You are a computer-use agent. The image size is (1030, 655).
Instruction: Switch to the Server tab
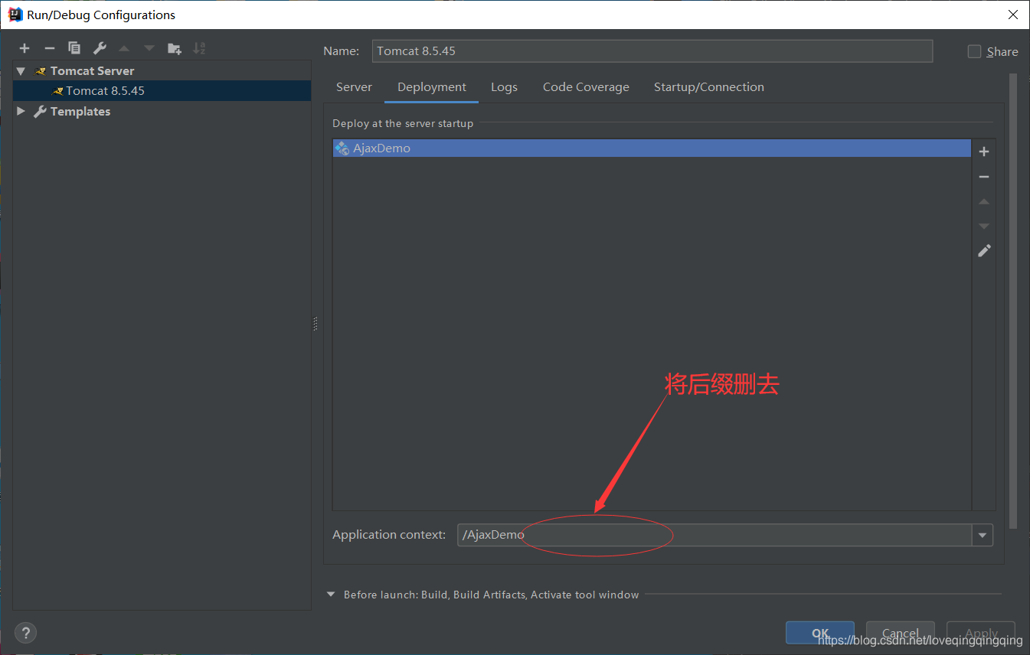tap(354, 87)
